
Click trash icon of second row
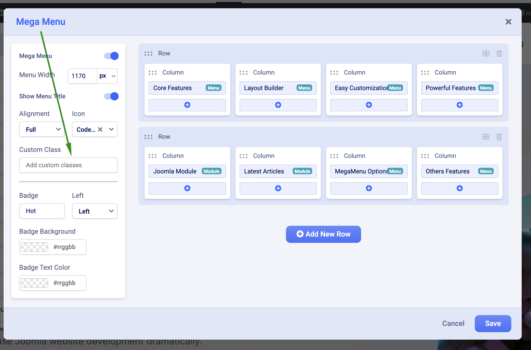(x=499, y=137)
